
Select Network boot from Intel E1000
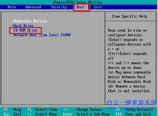[x=42, y=35]
